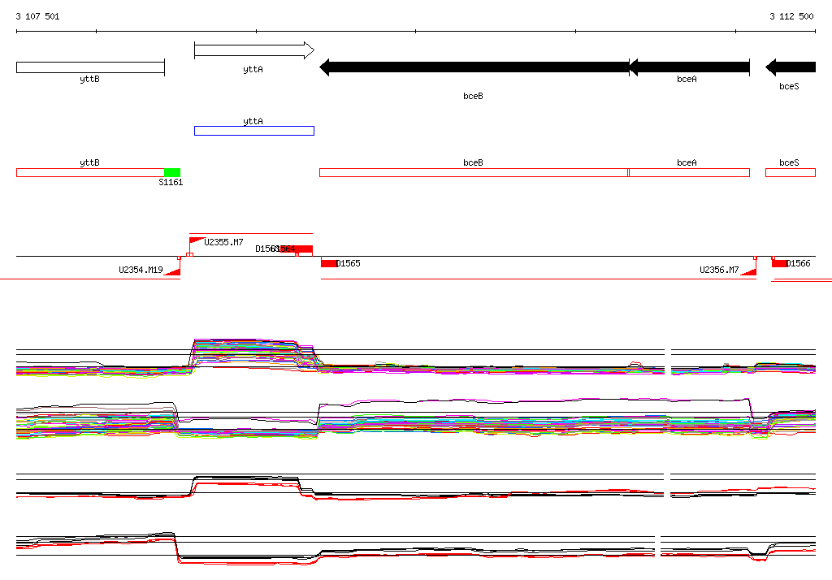Click the bceS label above red box
Image resolution: width=832 pixels, height=580 pixels.
pyautogui.click(x=789, y=162)
